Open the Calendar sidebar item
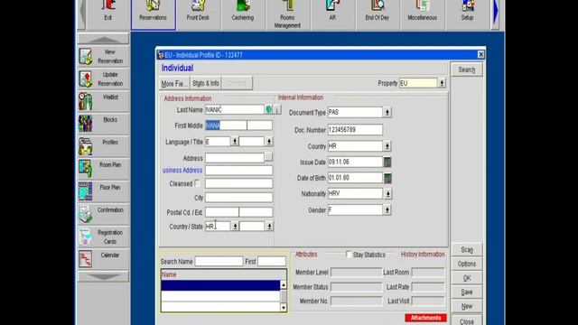 [103, 259]
